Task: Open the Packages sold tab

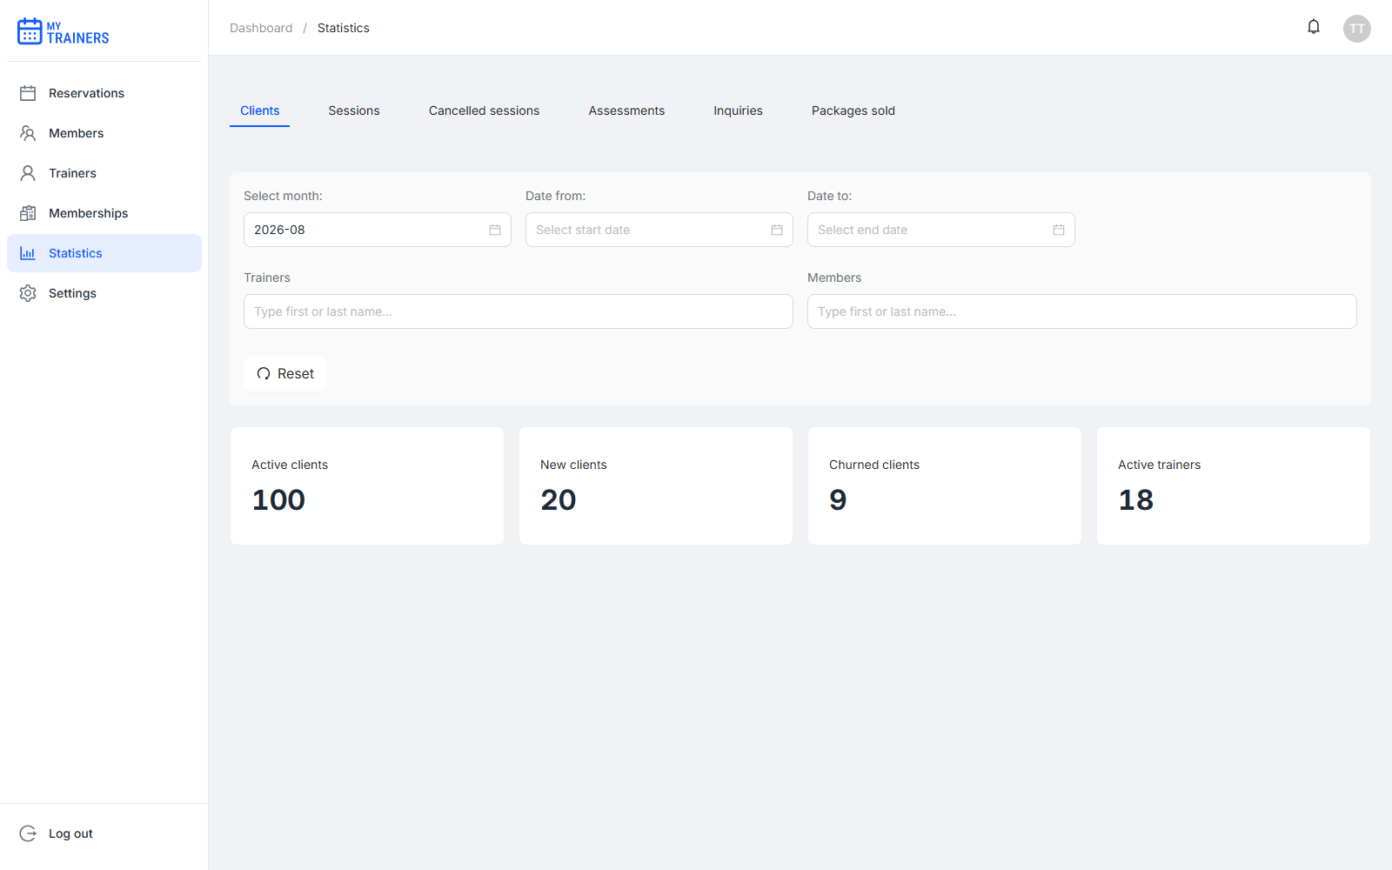Action: (853, 110)
